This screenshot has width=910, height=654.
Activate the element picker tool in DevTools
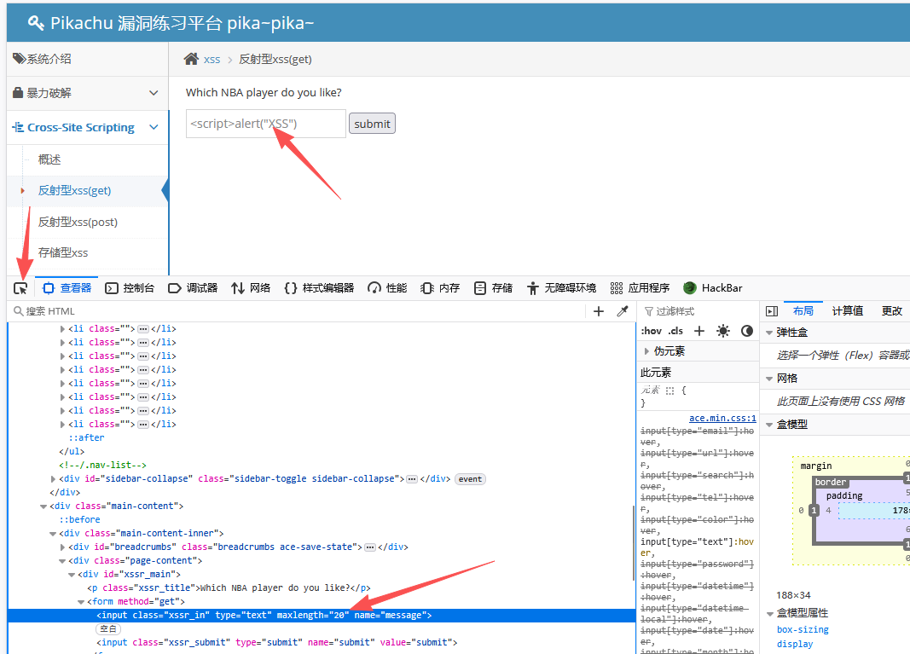click(20, 288)
